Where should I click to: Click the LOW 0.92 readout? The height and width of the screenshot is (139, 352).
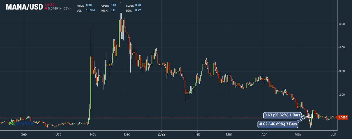click(x=134, y=10)
